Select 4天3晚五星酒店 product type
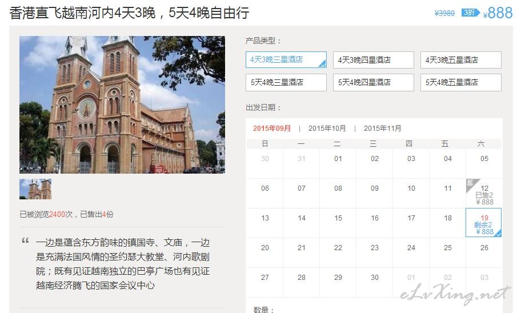Screen dimensions: 517x313 coord(460,60)
